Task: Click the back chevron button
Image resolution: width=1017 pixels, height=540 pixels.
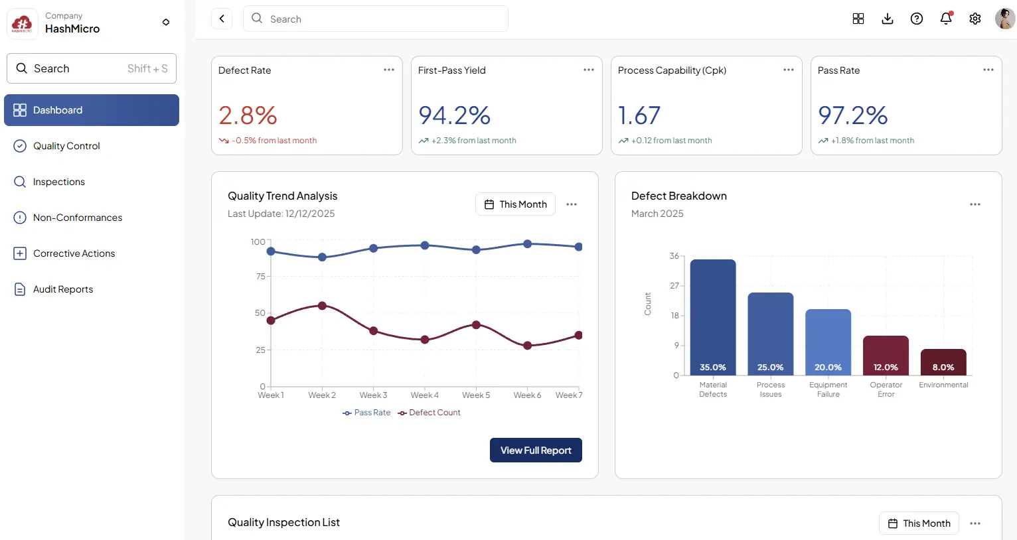Action: [222, 19]
